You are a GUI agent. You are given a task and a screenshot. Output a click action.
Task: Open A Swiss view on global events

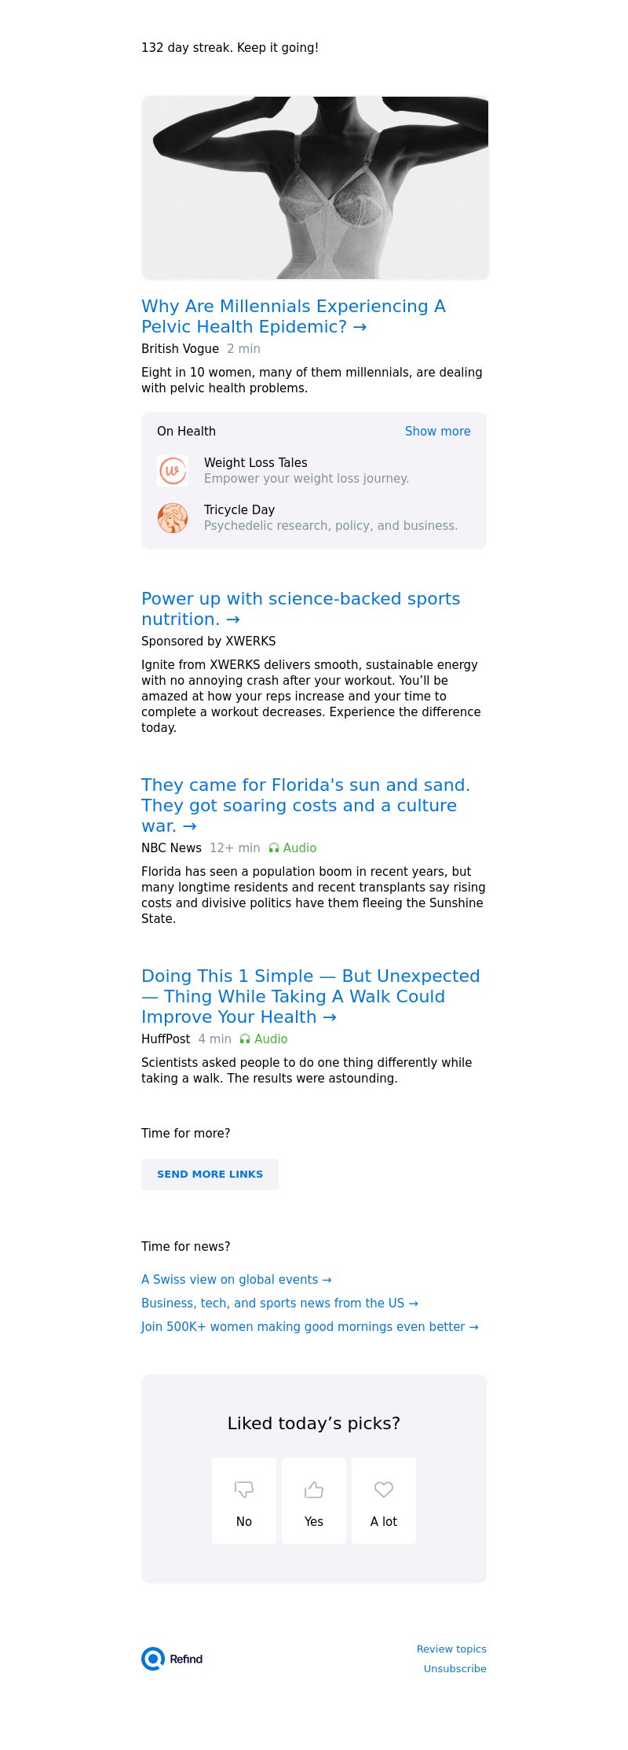click(236, 1280)
